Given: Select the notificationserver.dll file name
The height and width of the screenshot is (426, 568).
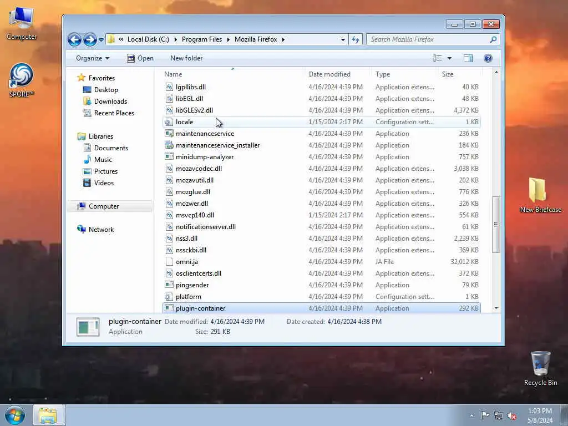Looking at the screenshot, I should 206,227.
